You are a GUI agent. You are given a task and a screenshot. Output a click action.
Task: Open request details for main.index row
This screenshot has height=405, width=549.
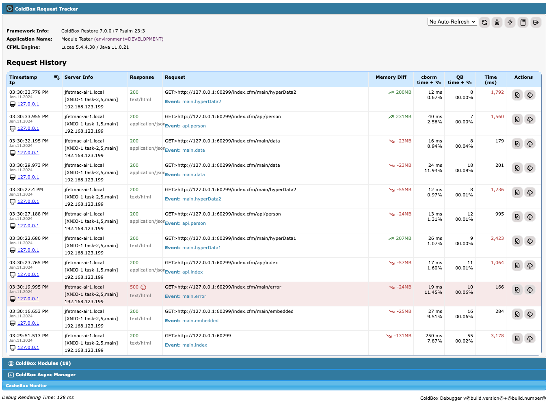point(517,339)
